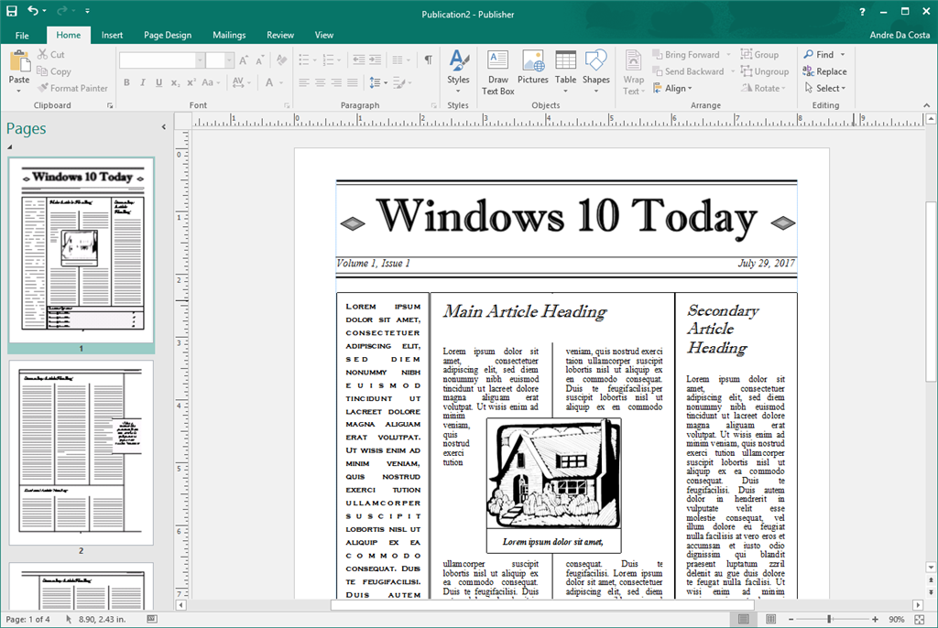Adjust the zoom slider in status bar
Viewport: 938px width, 628px height.
click(x=829, y=620)
